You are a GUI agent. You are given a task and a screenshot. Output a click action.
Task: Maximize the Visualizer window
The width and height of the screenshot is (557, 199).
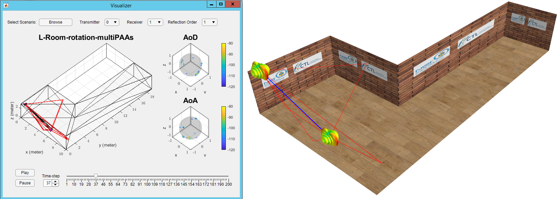pos(221,4)
